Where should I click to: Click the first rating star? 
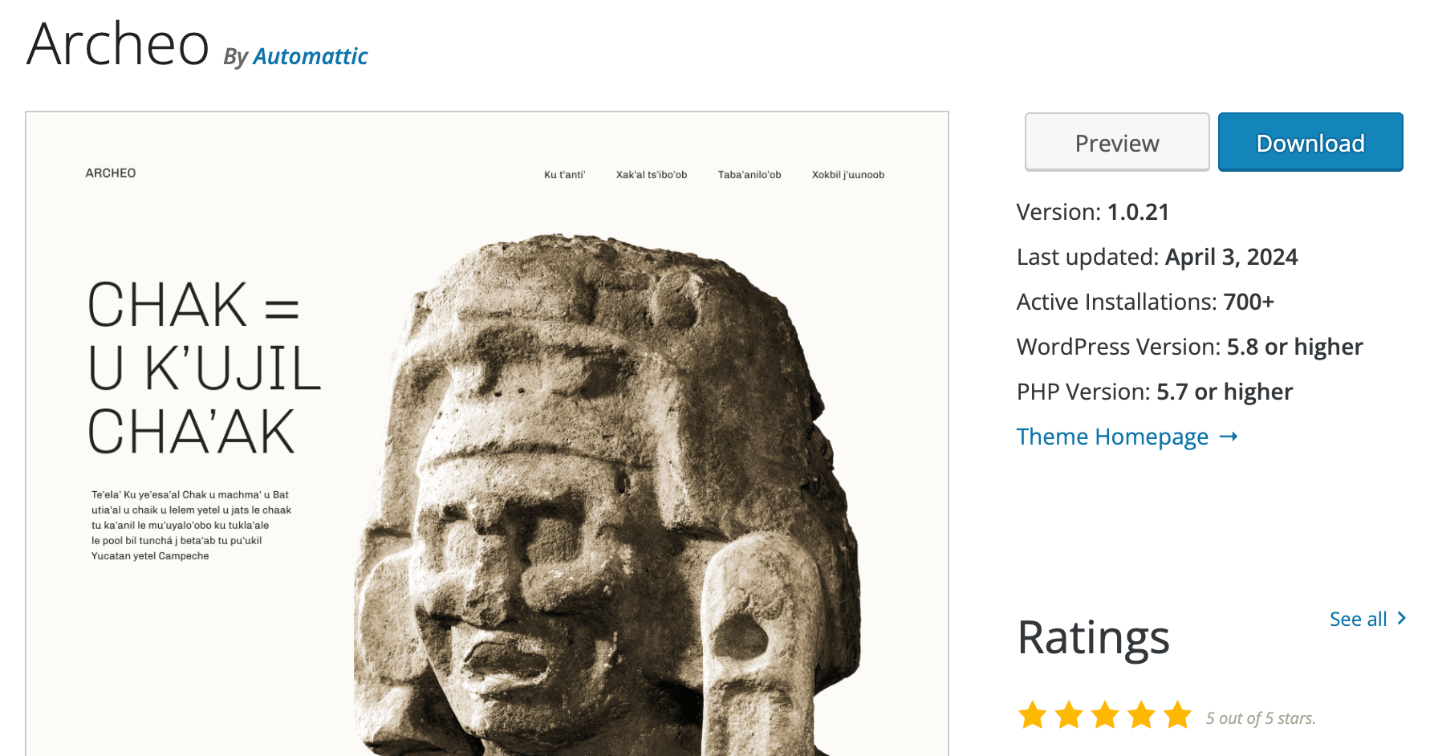tap(1031, 713)
